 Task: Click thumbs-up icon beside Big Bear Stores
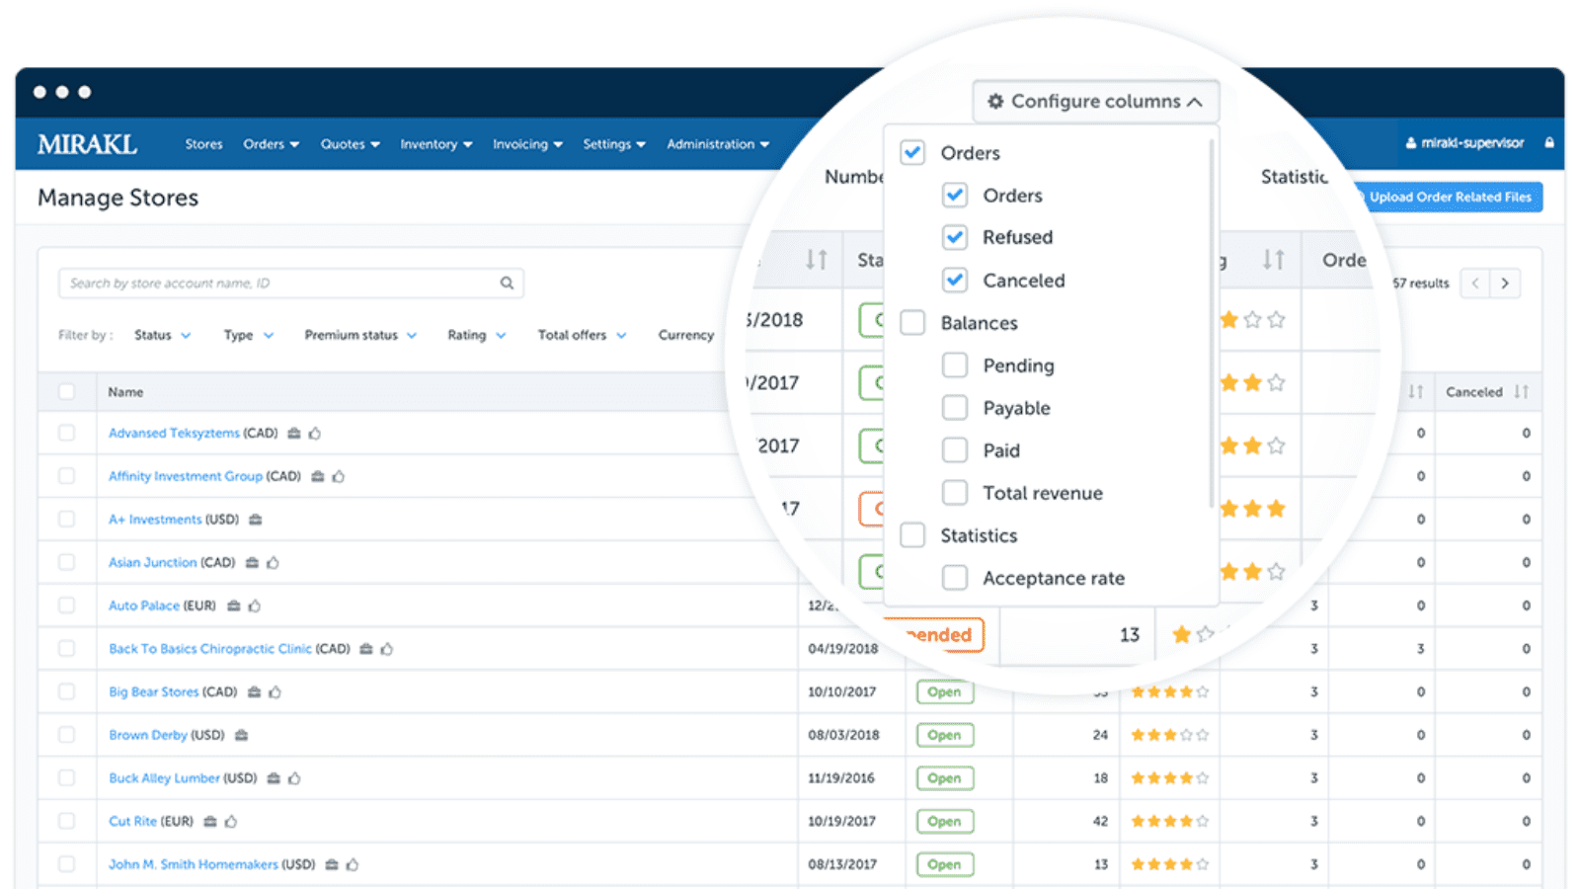click(276, 692)
